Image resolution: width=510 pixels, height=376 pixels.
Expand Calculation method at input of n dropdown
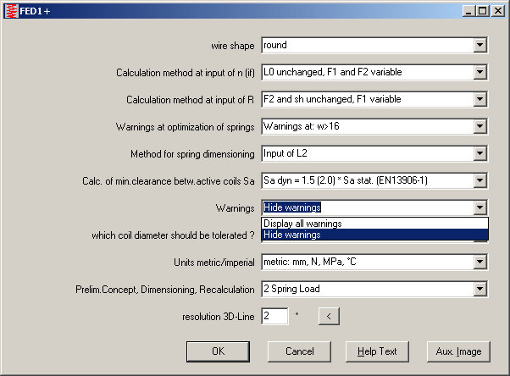pos(480,72)
